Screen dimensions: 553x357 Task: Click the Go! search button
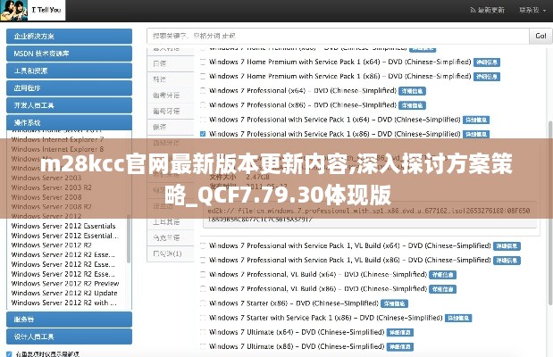(540, 36)
